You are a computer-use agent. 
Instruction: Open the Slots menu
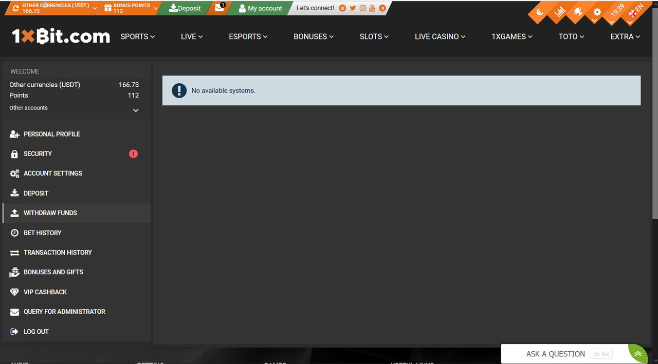pyautogui.click(x=374, y=36)
